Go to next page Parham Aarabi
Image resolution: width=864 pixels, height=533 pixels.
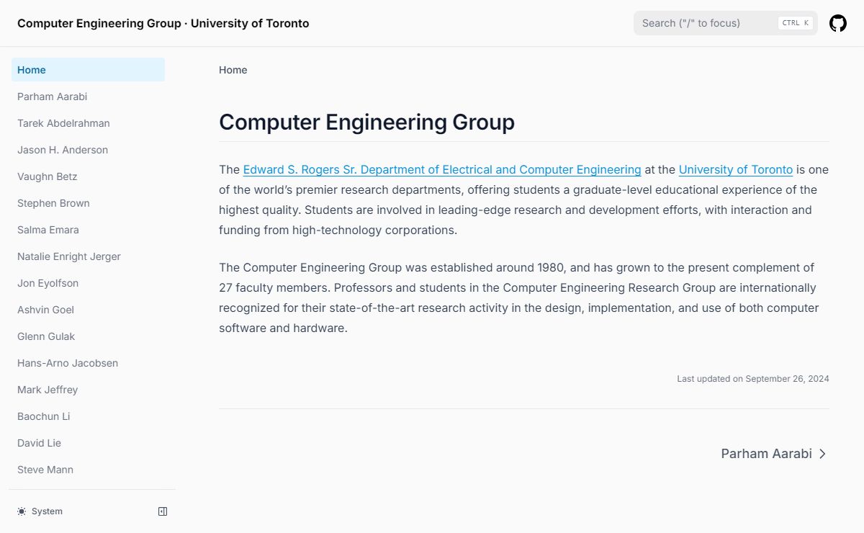tap(775, 454)
